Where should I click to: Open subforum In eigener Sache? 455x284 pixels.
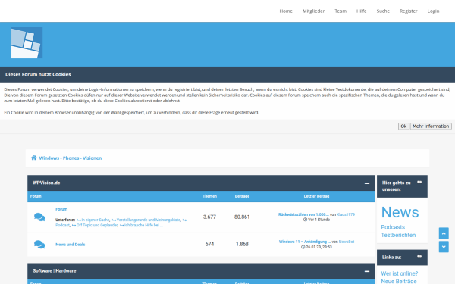coord(96,220)
